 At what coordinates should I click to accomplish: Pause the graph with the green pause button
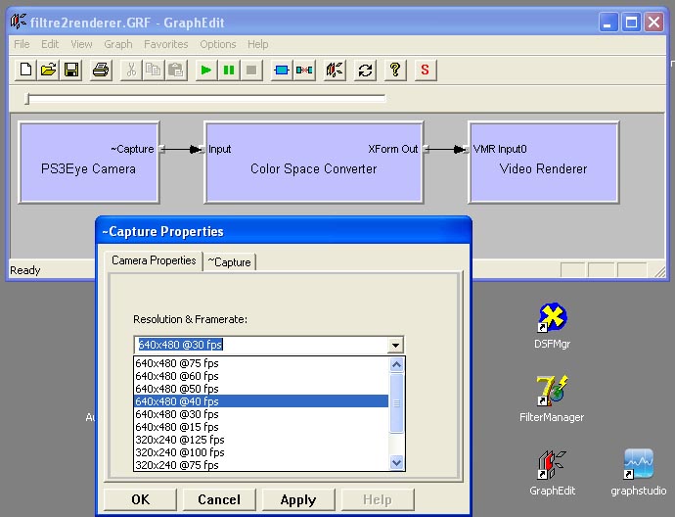(x=229, y=70)
